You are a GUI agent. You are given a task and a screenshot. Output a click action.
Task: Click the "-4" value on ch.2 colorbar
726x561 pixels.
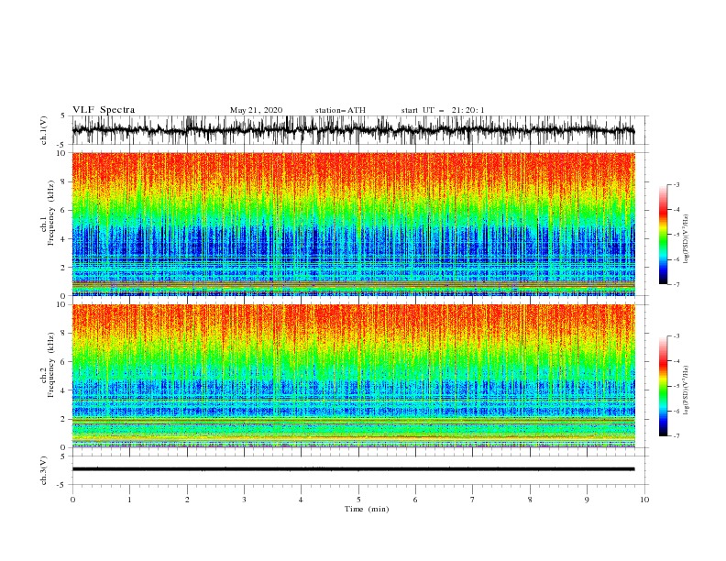(676, 361)
